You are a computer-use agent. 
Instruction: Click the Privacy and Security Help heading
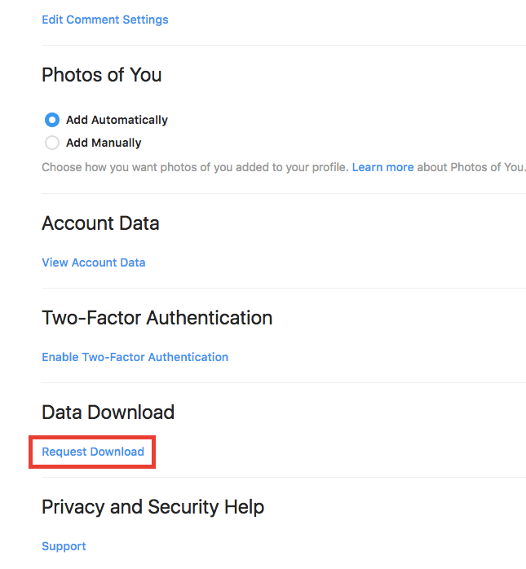[x=152, y=507]
